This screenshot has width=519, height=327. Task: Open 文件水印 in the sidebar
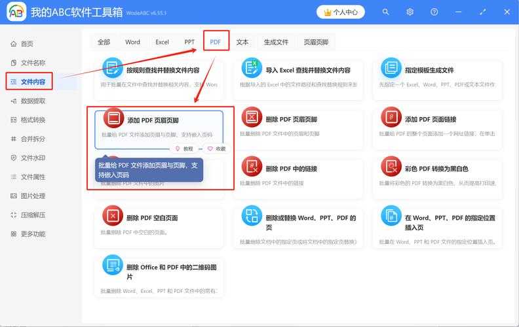(x=33, y=158)
